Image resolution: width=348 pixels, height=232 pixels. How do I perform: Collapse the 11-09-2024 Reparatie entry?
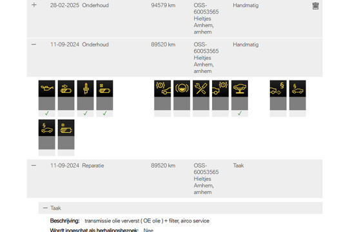34,166
